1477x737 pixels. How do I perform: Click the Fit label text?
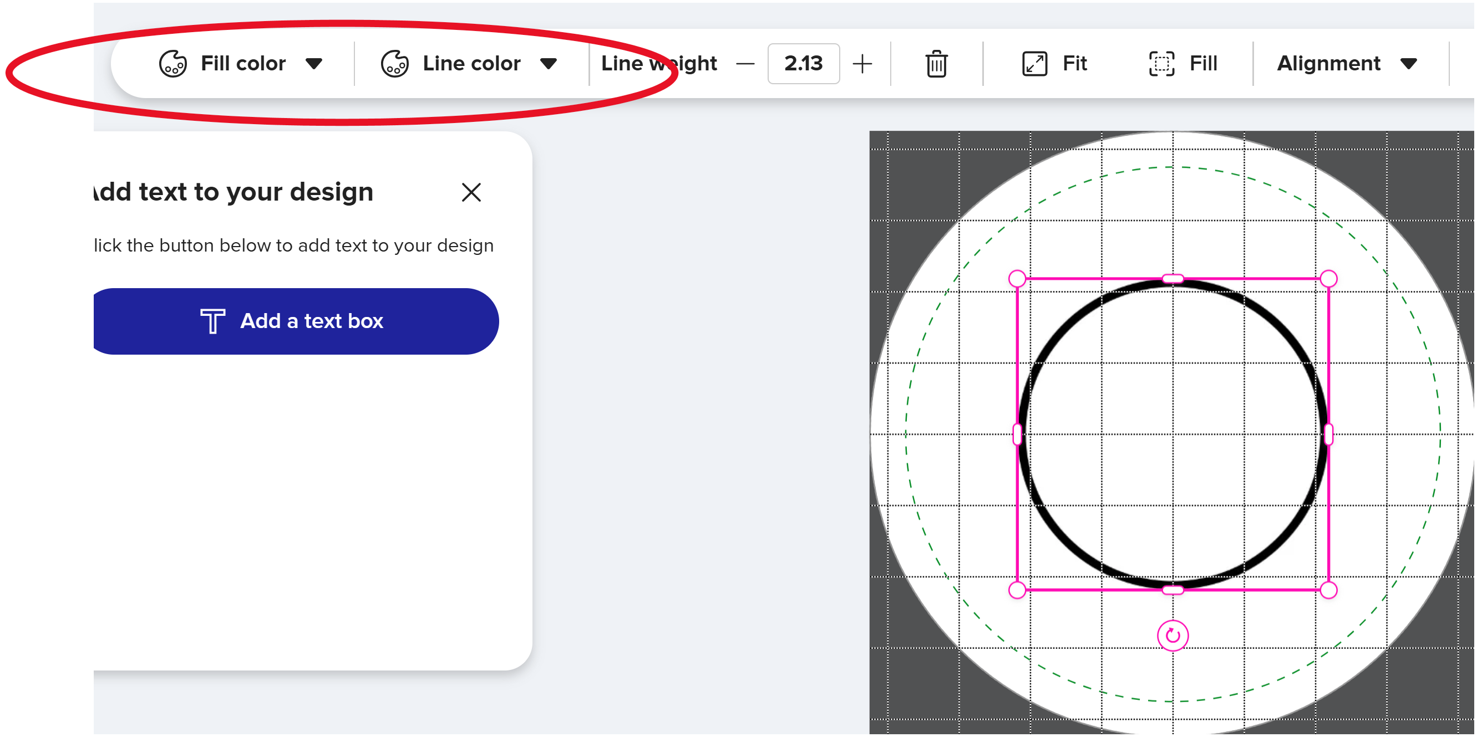1074,64
